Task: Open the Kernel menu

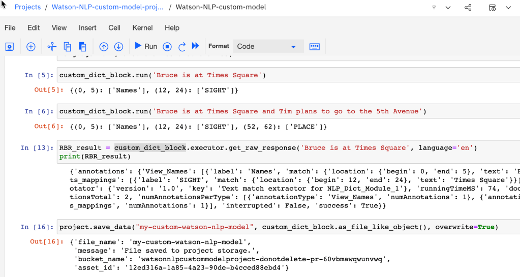Action: (x=142, y=28)
